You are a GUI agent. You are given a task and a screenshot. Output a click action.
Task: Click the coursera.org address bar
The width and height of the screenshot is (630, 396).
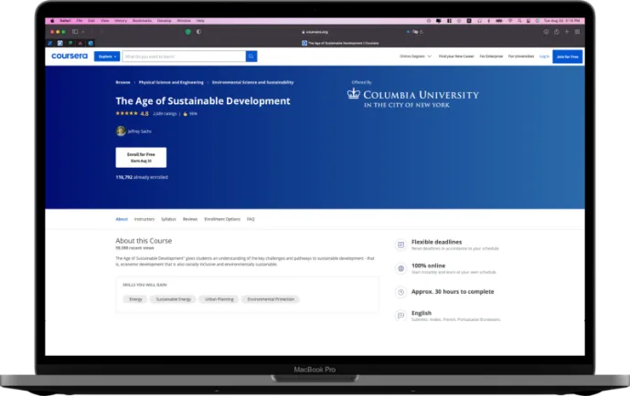(315, 32)
